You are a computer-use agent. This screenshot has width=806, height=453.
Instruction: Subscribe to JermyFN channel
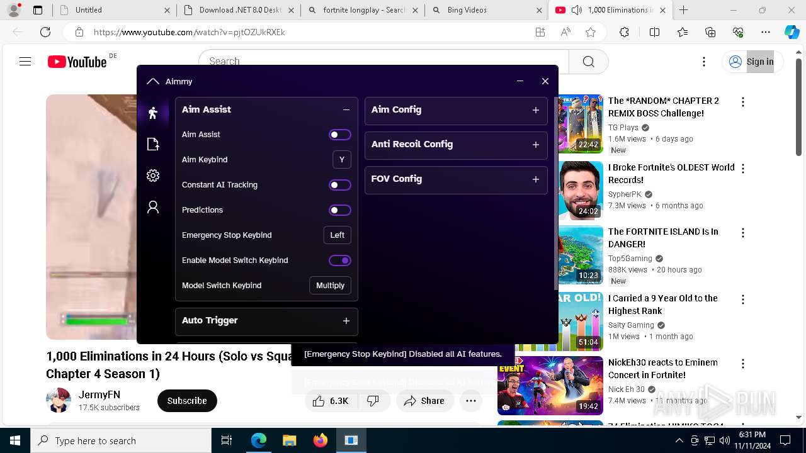tap(187, 401)
